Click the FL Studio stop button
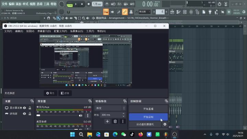The width and height of the screenshot is (247, 139). [82, 4]
